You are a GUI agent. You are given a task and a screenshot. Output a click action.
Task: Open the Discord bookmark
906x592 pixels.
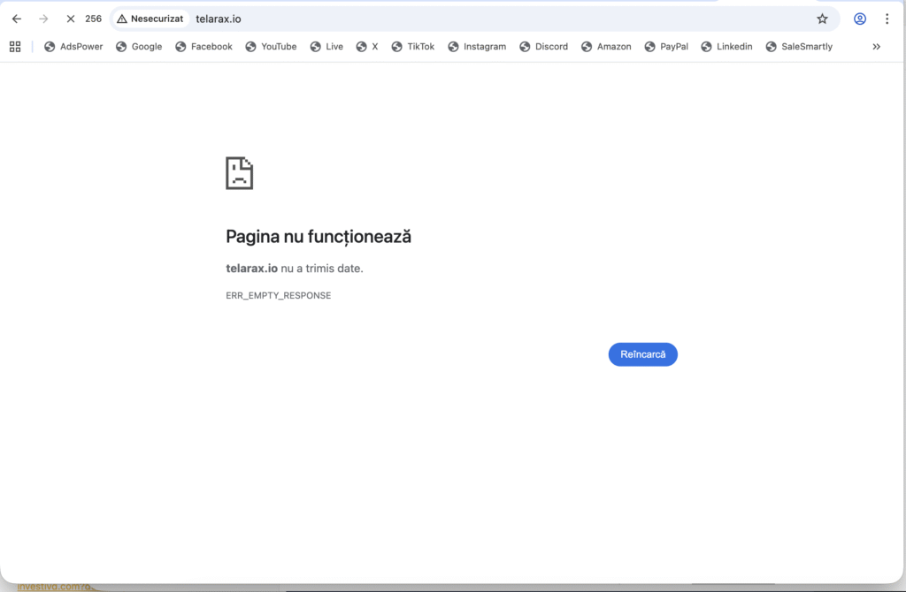pos(544,47)
